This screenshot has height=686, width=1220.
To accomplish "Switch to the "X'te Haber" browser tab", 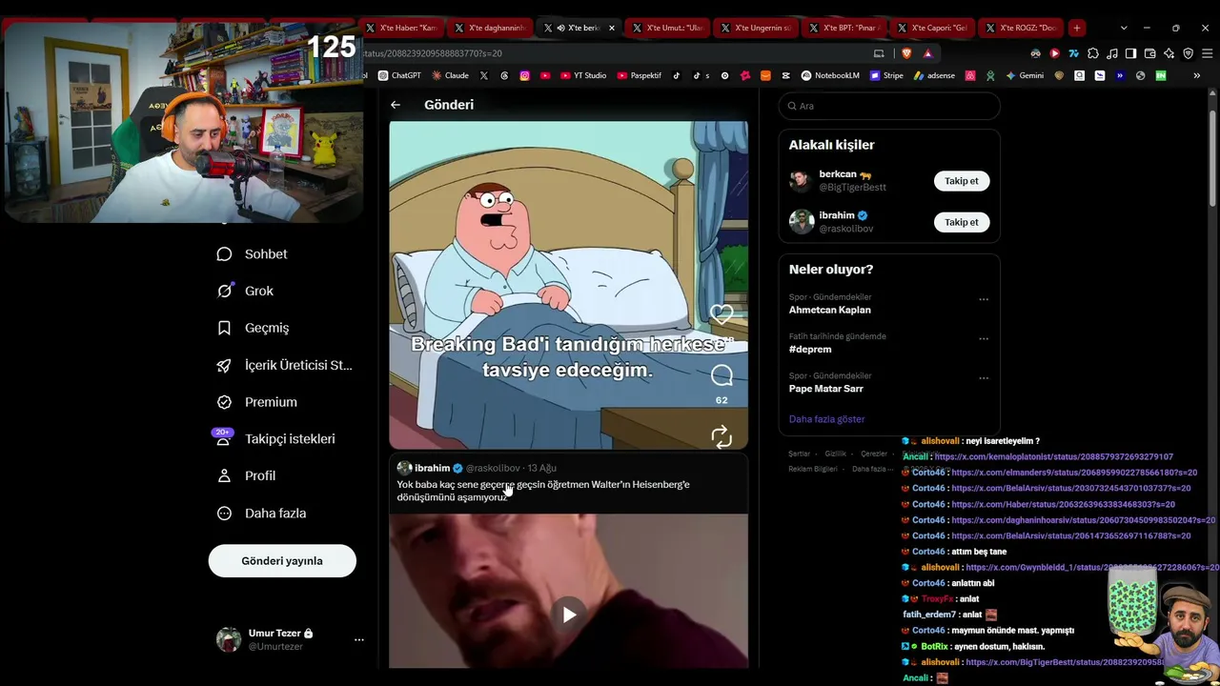I will 404,28.
